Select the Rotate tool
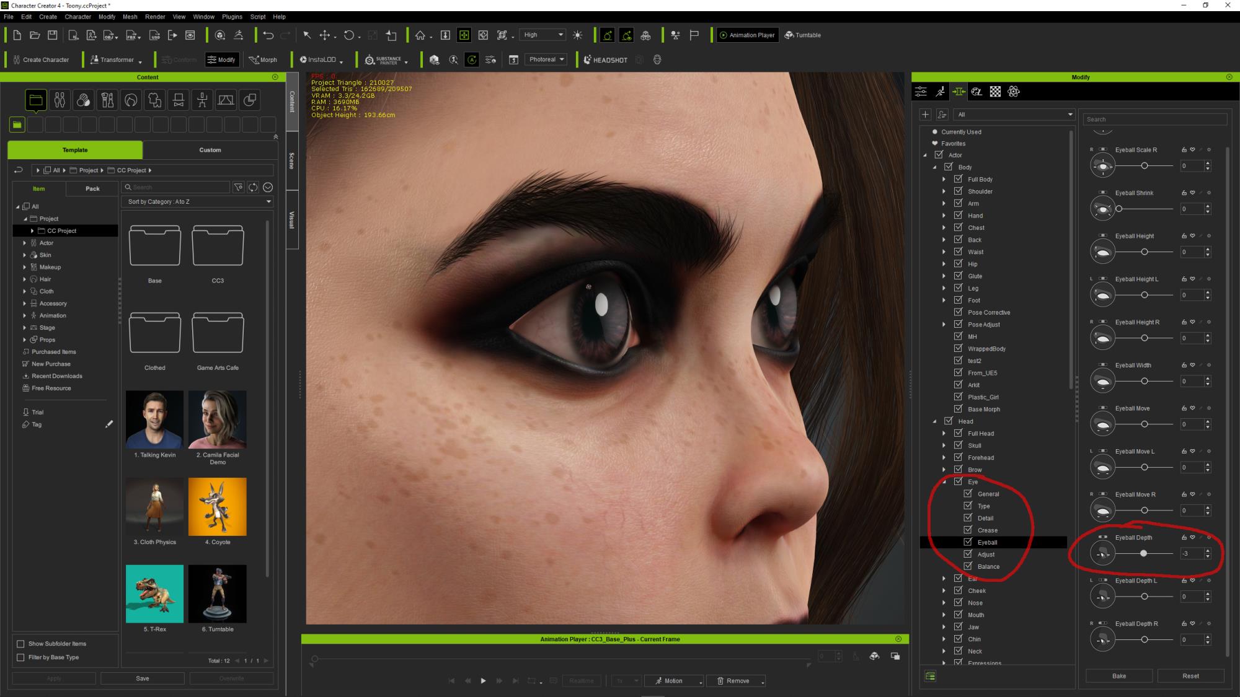Screen dimensions: 1240x697 [x=349, y=35]
